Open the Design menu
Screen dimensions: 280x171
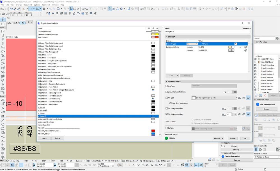click(x=19, y=5)
